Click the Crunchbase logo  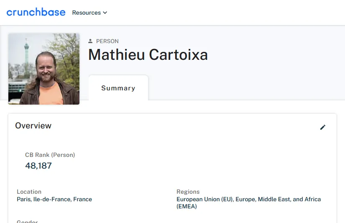coord(36,12)
